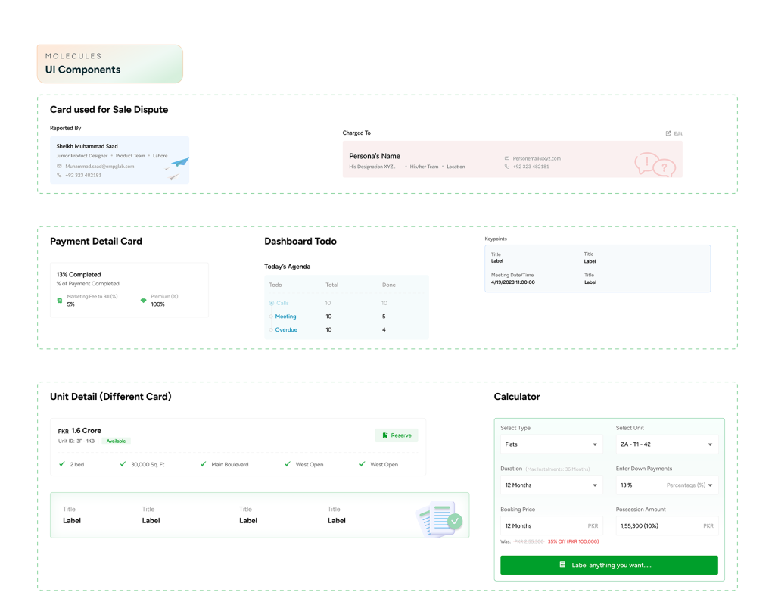Viewport: 775px width, 605px height.
Task: Click the Marketing Fee to Bill document icon
Action: click(60, 301)
